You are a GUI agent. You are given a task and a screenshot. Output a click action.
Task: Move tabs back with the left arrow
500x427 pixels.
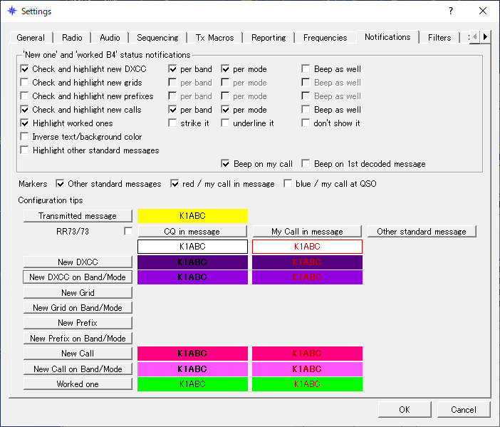tap(475, 37)
